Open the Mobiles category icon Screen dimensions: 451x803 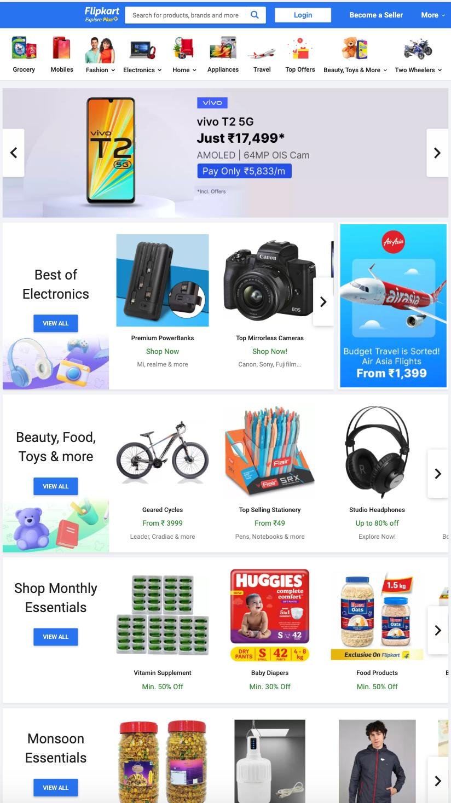pyautogui.click(x=62, y=48)
